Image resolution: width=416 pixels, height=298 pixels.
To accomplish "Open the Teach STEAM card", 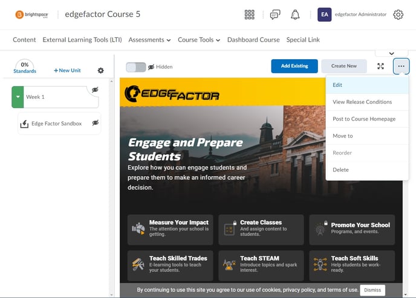I will coord(261,265).
